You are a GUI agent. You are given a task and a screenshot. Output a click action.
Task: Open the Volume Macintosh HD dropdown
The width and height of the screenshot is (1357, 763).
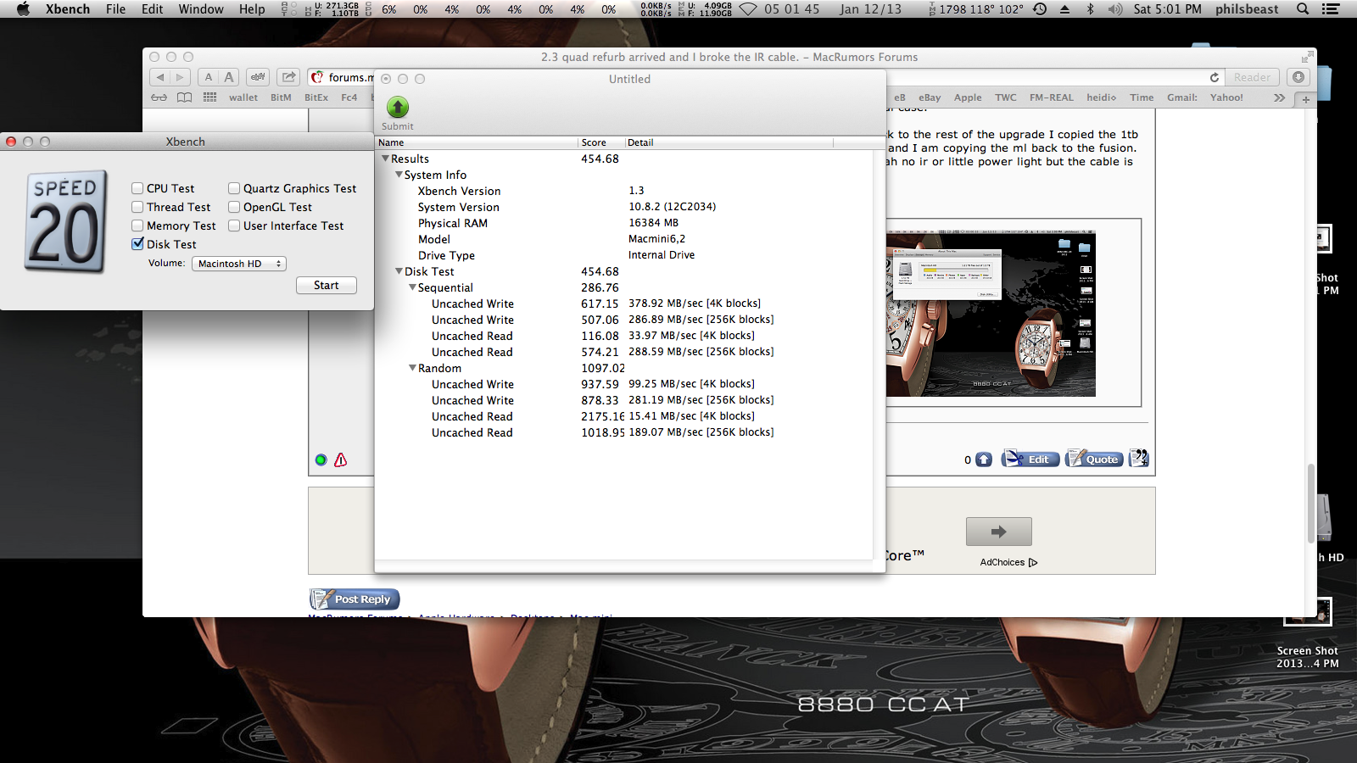click(x=238, y=264)
